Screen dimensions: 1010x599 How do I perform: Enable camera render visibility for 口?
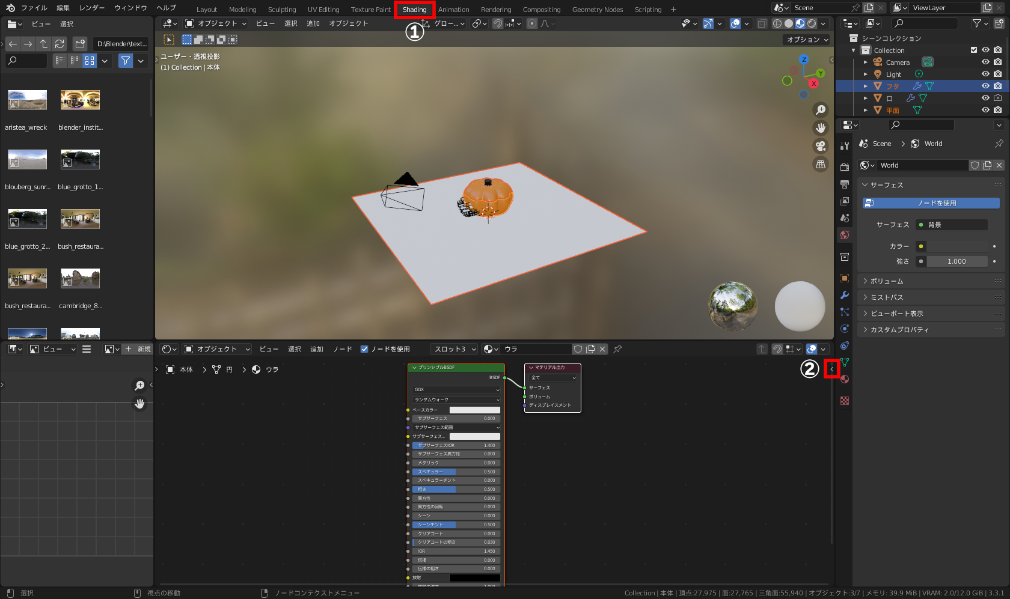[x=997, y=98]
